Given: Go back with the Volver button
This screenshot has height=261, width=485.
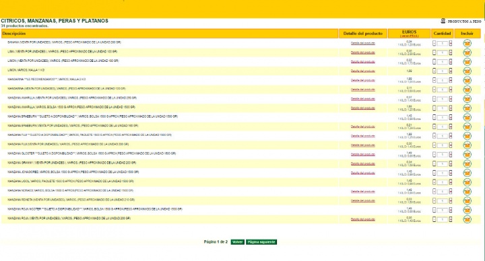Looking at the screenshot, I should click(237, 242).
